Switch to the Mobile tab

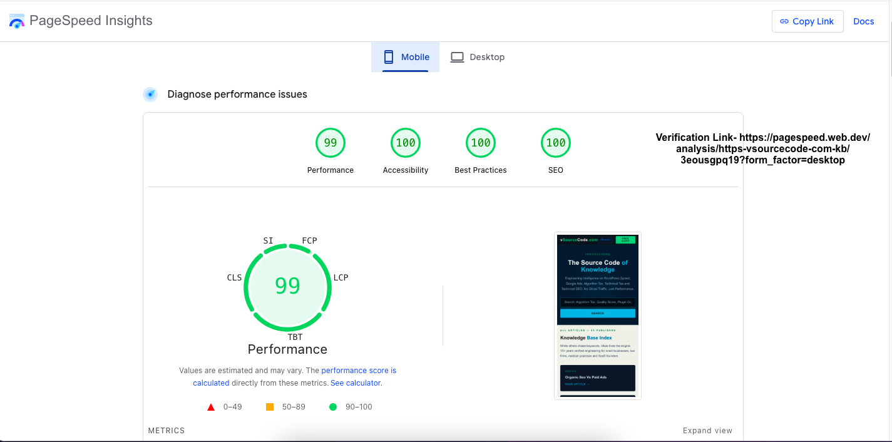pos(406,57)
